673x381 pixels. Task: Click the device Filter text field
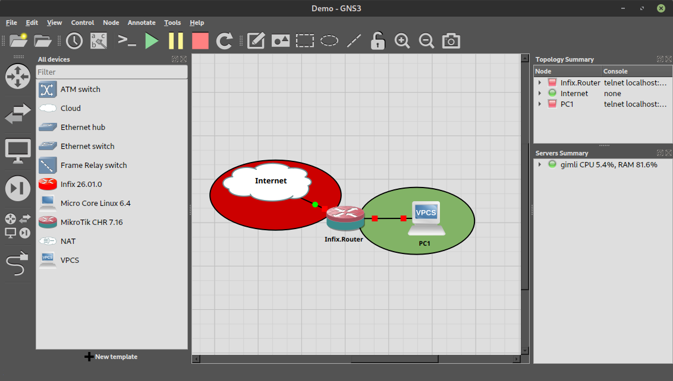pyautogui.click(x=112, y=72)
